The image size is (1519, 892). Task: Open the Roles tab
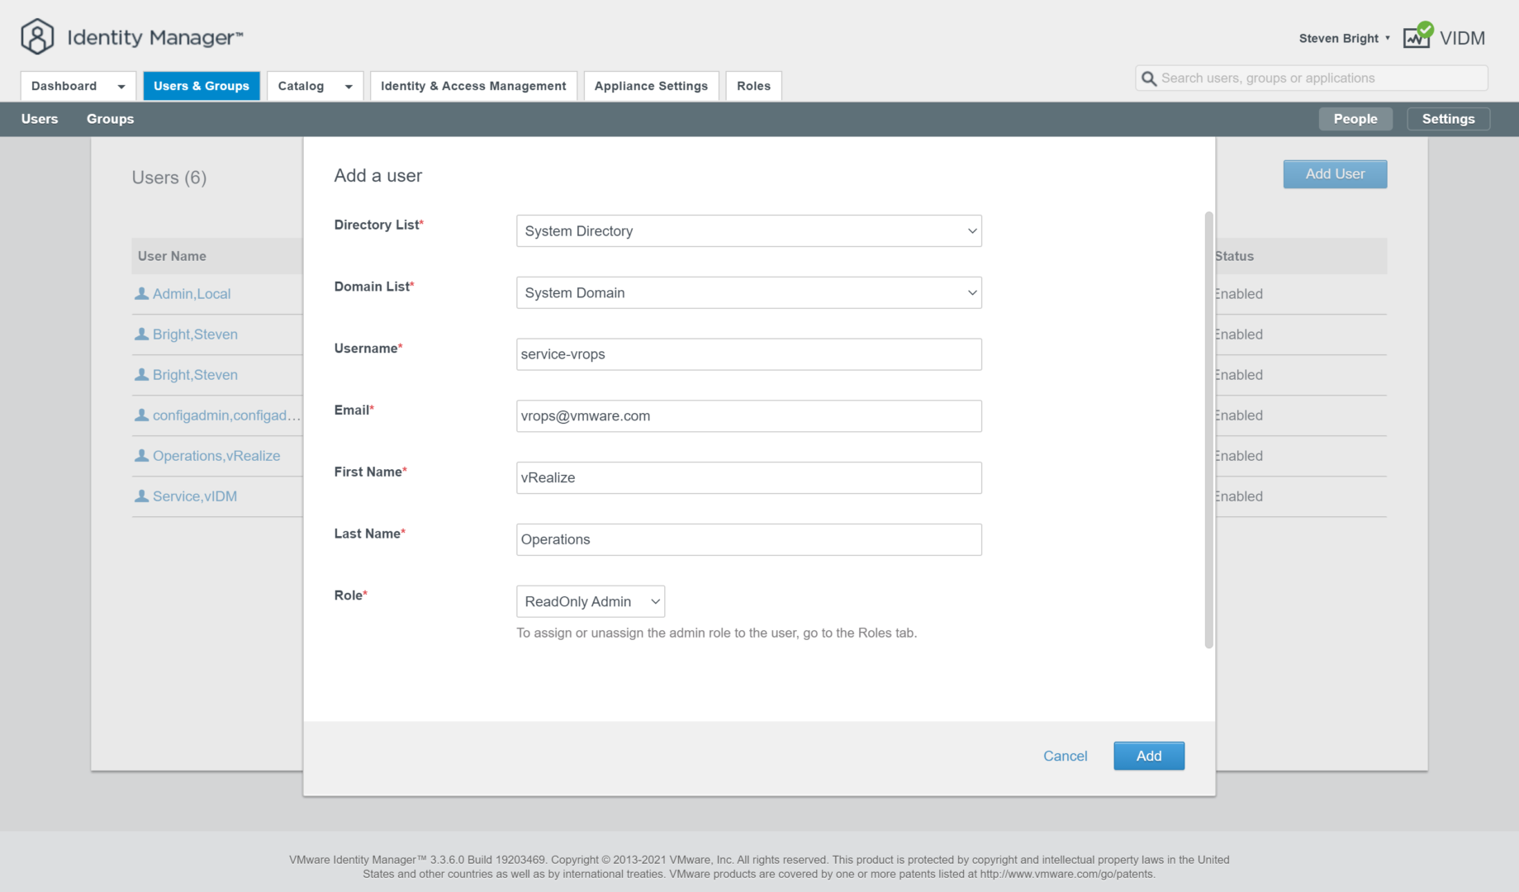tap(753, 86)
